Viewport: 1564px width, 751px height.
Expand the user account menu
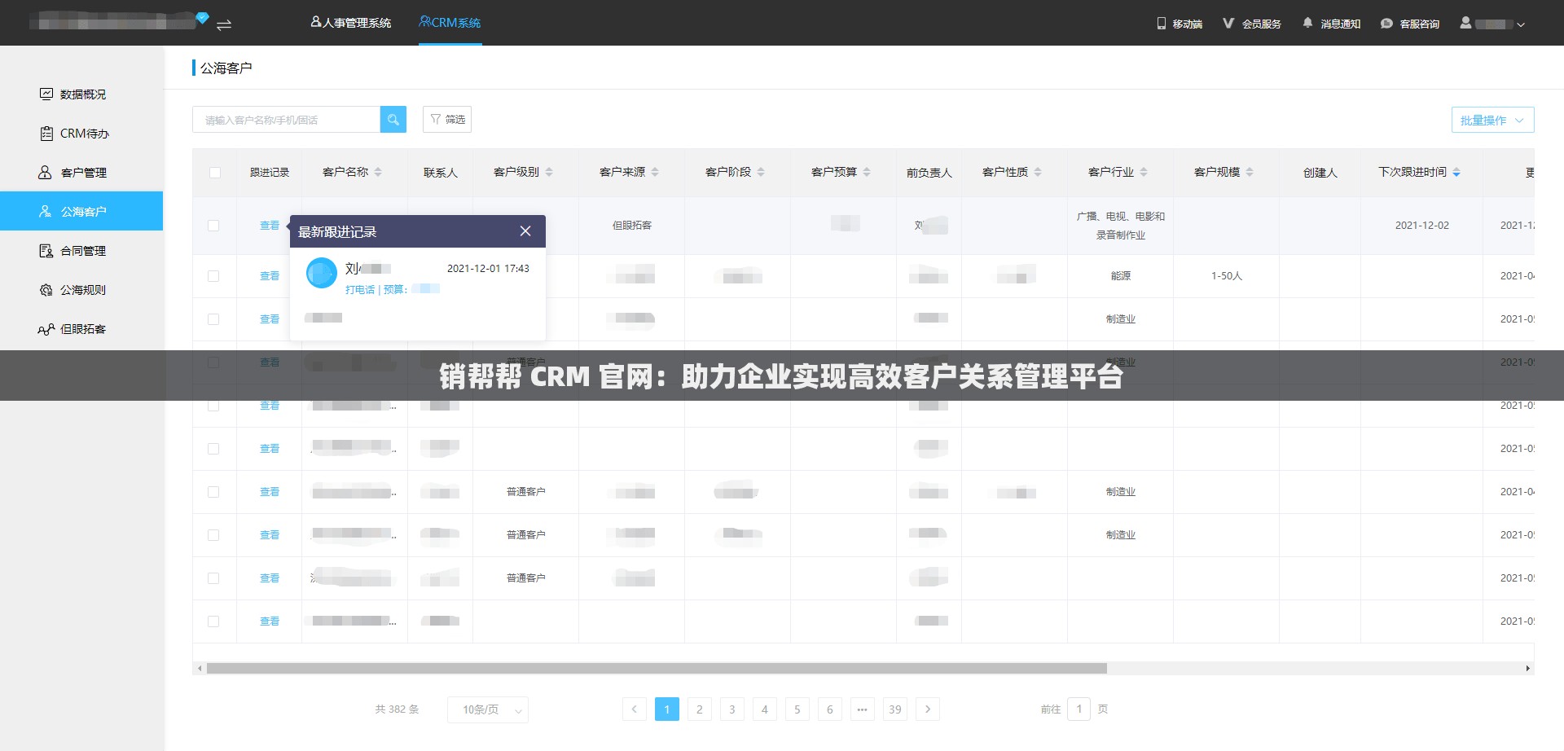coord(1492,24)
